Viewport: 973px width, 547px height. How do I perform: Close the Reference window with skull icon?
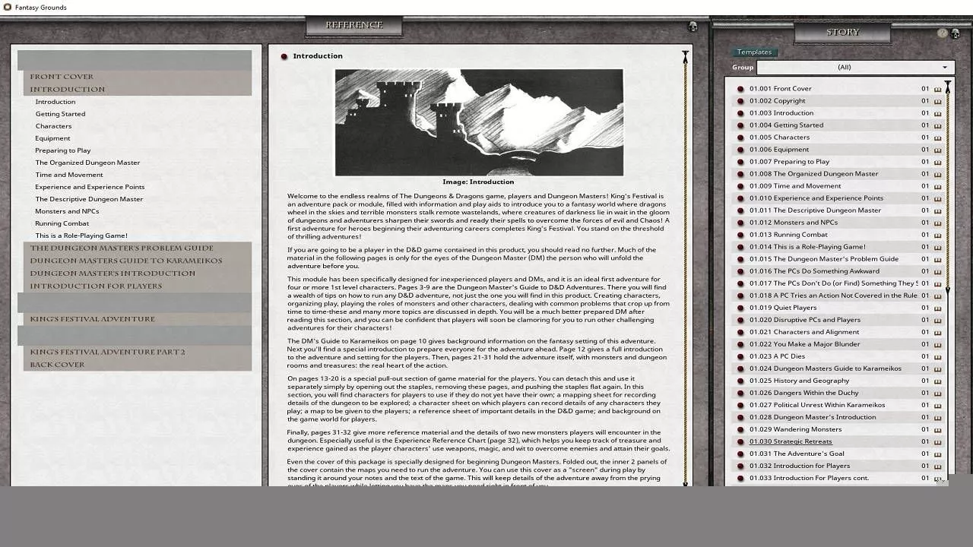point(693,27)
